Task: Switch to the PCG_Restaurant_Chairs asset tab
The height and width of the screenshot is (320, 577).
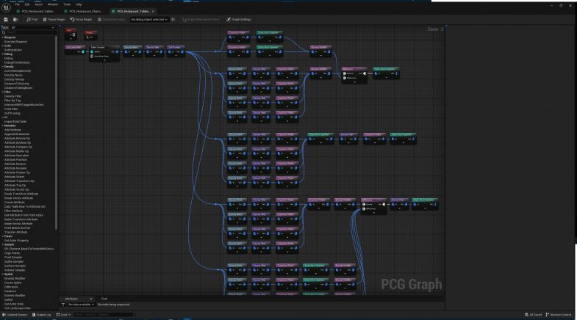Action: tap(85, 12)
